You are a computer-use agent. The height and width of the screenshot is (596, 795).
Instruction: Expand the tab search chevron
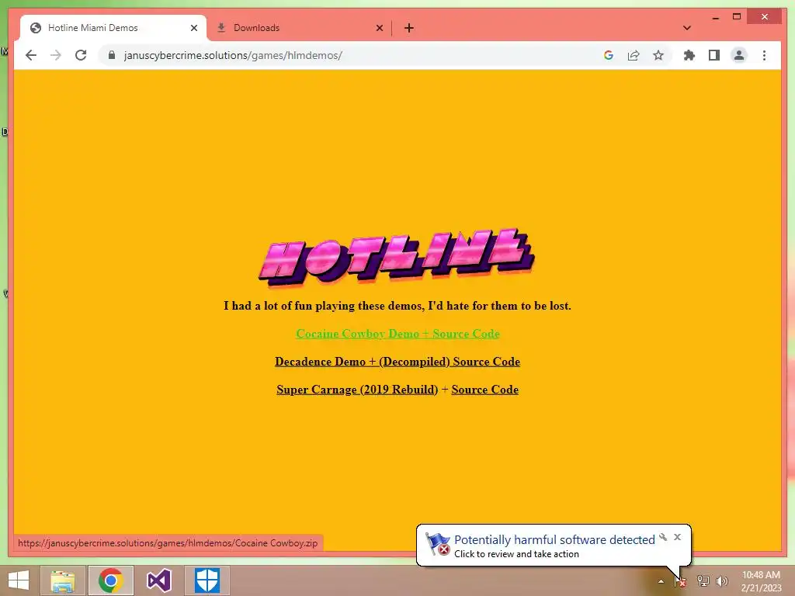click(686, 28)
